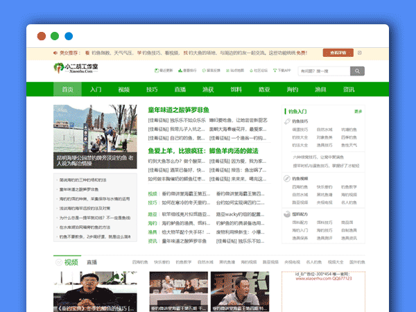The image size is (416, 312).
Task: Click the red macOS close dot
Action: 42,36
